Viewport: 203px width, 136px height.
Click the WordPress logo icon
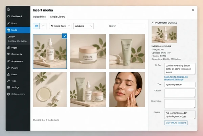click(x=8, y=9)
